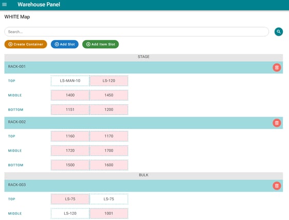Screen dimensions: 289x220
Task: Select the LS-120 slot in RACK-001 top row
Action: [109, 81]
